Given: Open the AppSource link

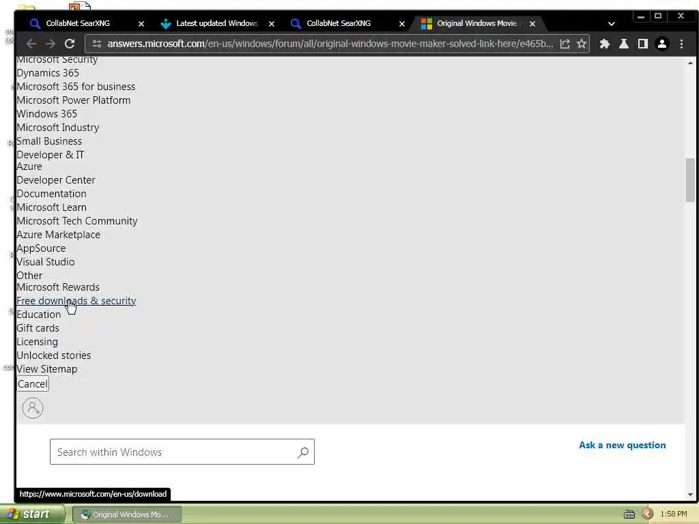Looking at the screenshot, I should click(41, 248).
